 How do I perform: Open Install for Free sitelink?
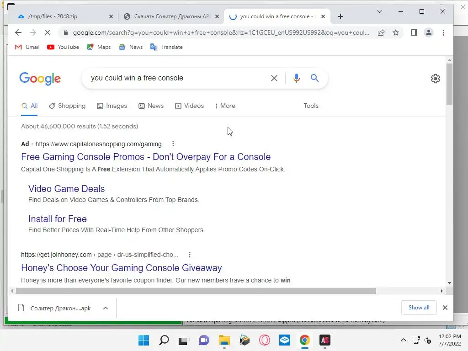[x=58, y=219]
